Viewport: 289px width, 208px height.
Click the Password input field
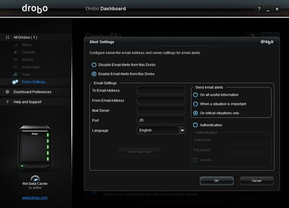(x=249, y=150)
